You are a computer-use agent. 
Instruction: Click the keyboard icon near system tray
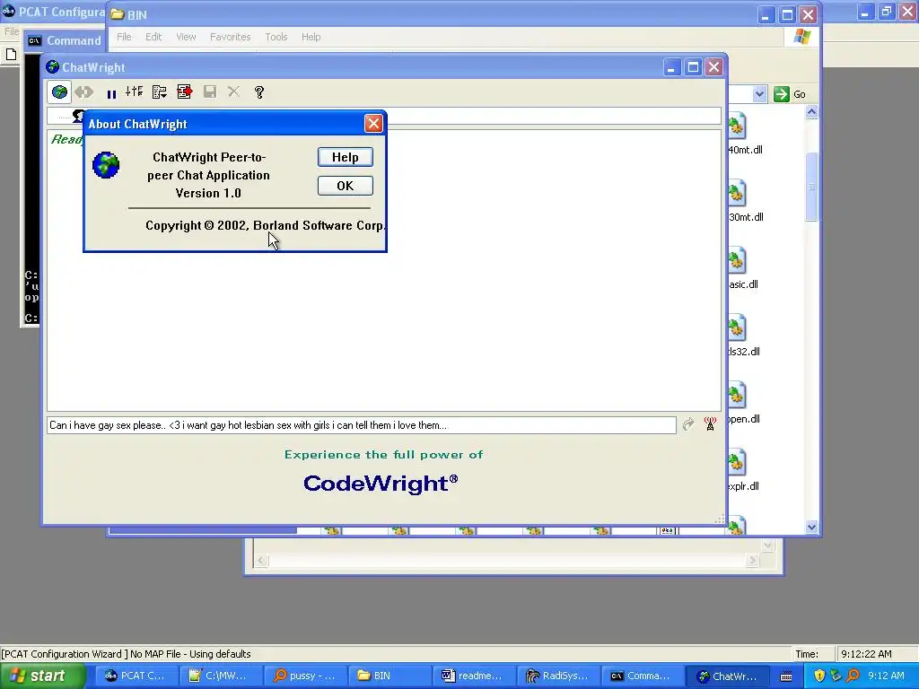(786, 676)
